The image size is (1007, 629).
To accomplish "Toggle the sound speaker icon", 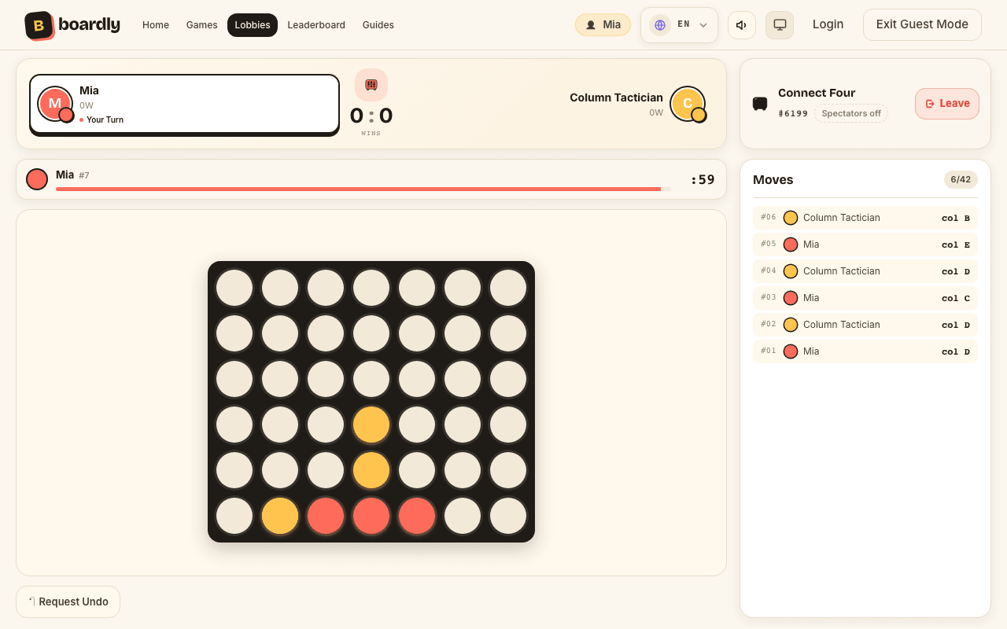I will pyautogui.click(x=741, y=25).
